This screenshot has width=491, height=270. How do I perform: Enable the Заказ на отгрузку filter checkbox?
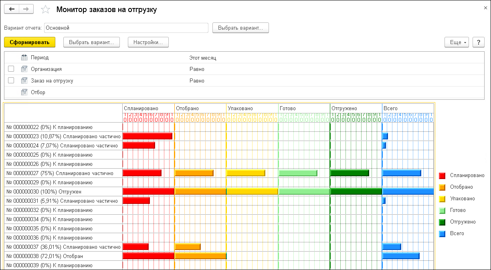[x=11, y=81]
